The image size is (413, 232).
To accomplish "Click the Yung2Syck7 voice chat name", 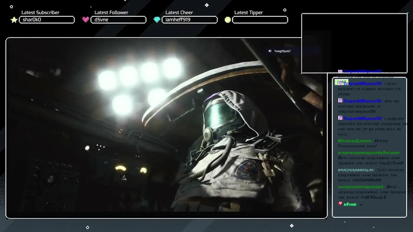I will pos(282,51).
